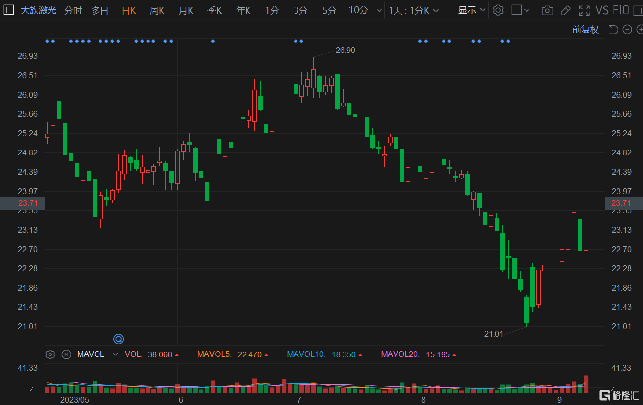Open chart settings gear in top toolbar

point(498,10)
